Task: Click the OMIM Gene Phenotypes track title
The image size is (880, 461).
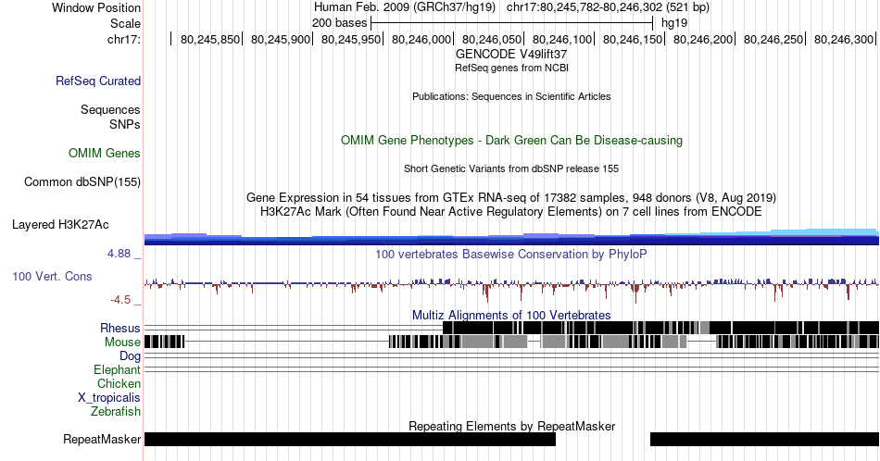Action: click(x=511, y=140)
